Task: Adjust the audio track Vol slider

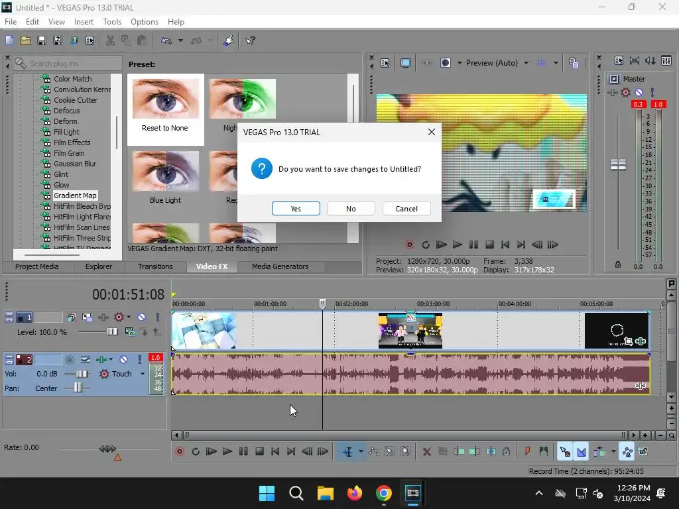Action: pyautogui.click(x=81, y=374)
